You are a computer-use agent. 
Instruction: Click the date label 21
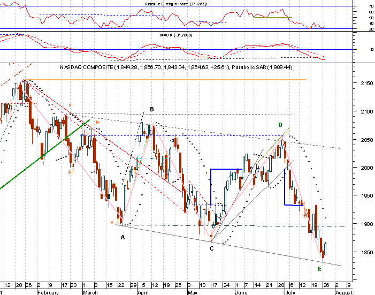pyautogui.click(x=269, y=285)
